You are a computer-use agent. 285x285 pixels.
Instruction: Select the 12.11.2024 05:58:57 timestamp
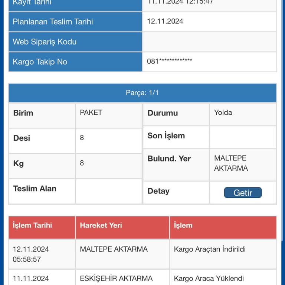(31, 254)
